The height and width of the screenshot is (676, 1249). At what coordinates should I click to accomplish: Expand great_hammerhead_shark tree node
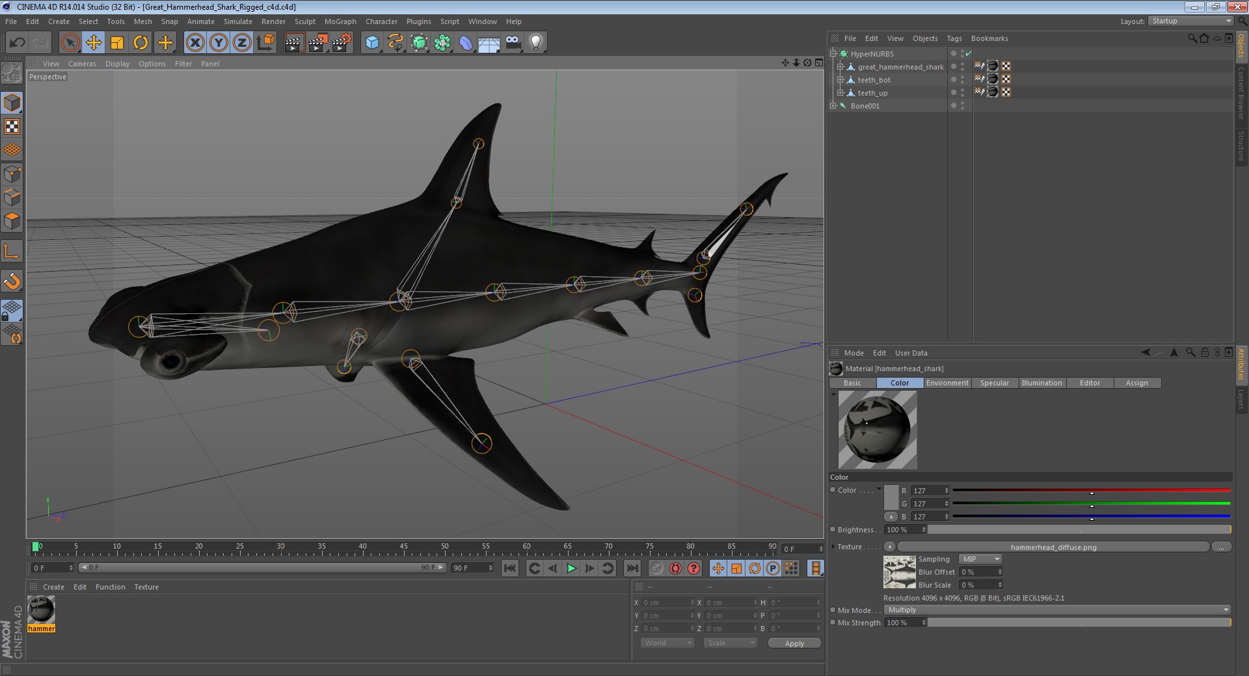click(x=840, y=67)
